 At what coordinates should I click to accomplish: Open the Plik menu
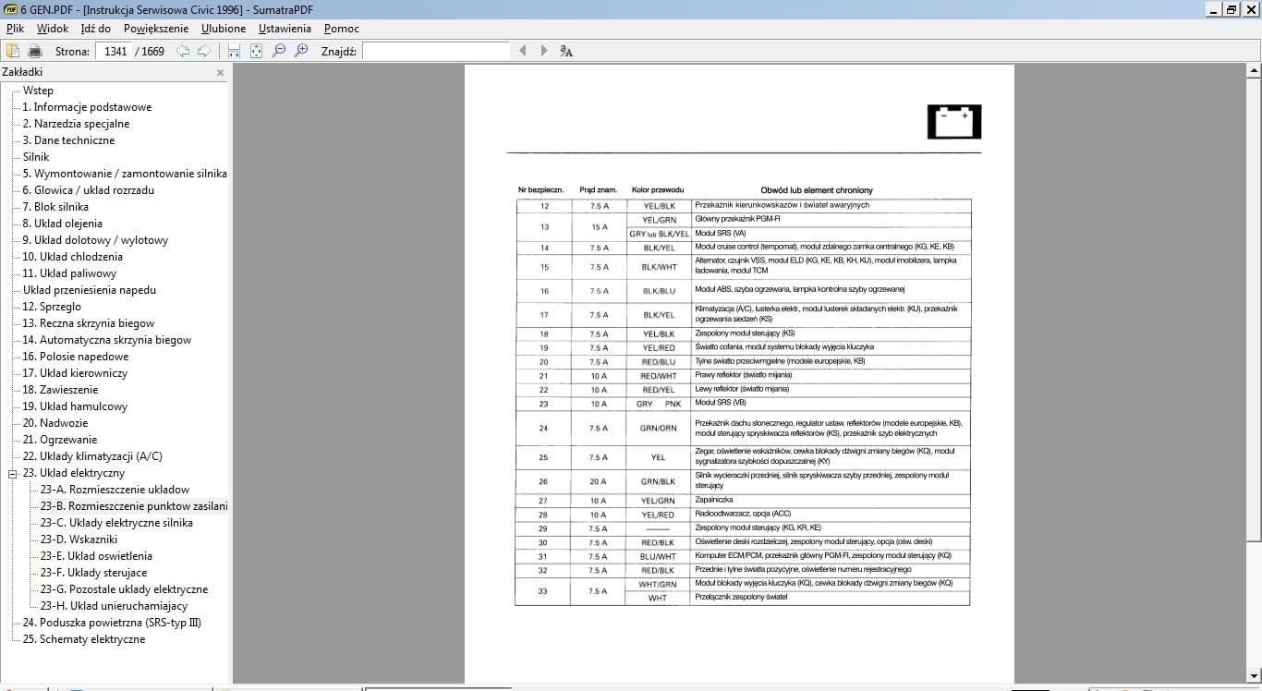tap(15, 29)
